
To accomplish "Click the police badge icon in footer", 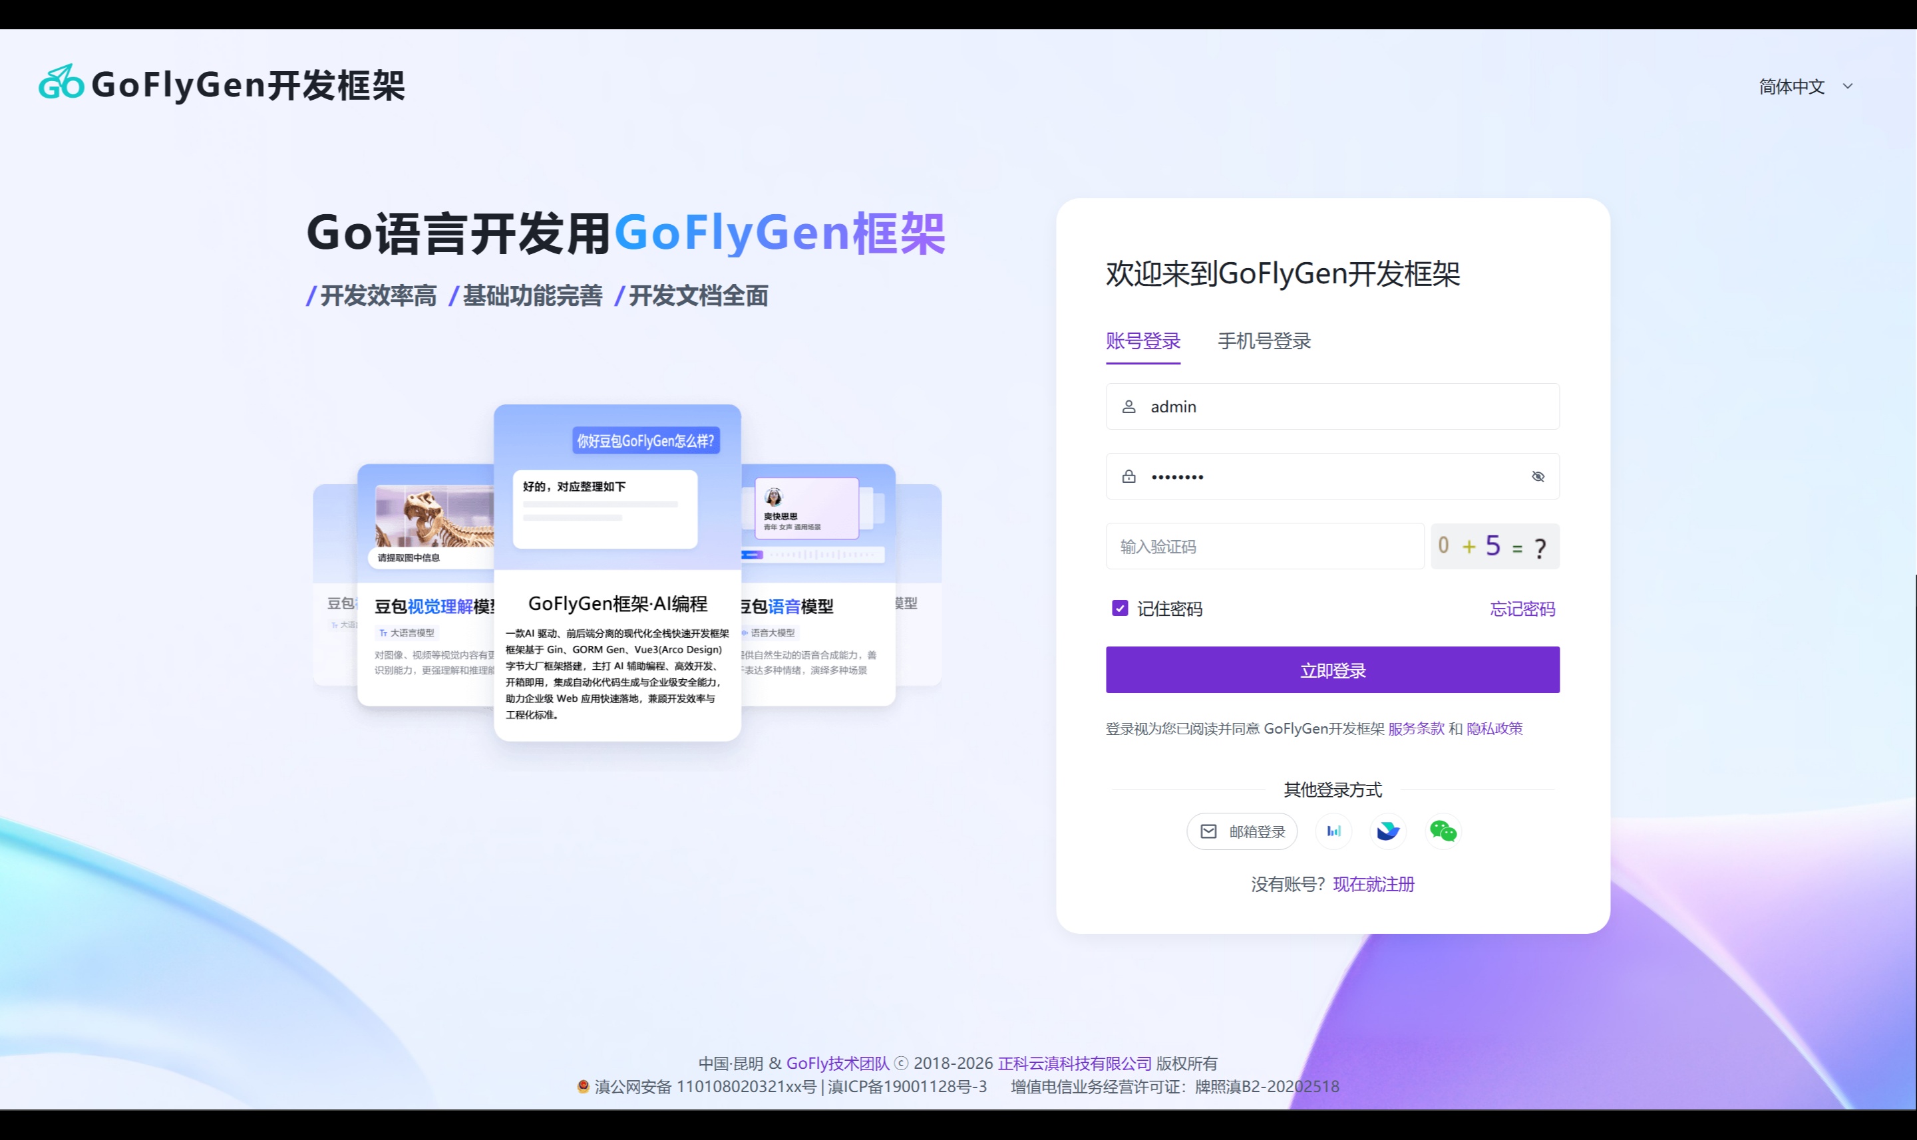I will 583,1085.
